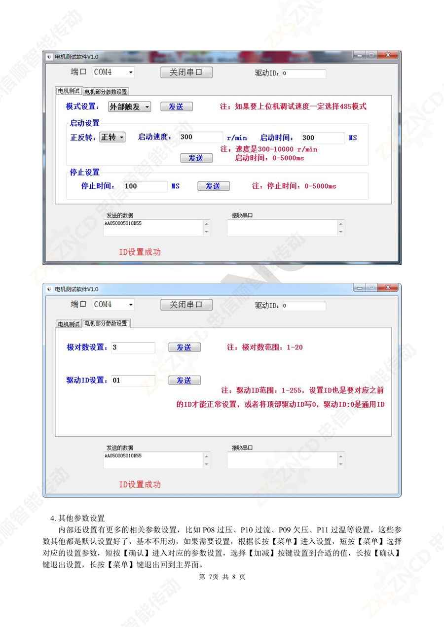Switch to 电机部分参数设置 tab in the 模式设置 window
The width and height of the screenshot is (444, 627).
pos(106,92)
